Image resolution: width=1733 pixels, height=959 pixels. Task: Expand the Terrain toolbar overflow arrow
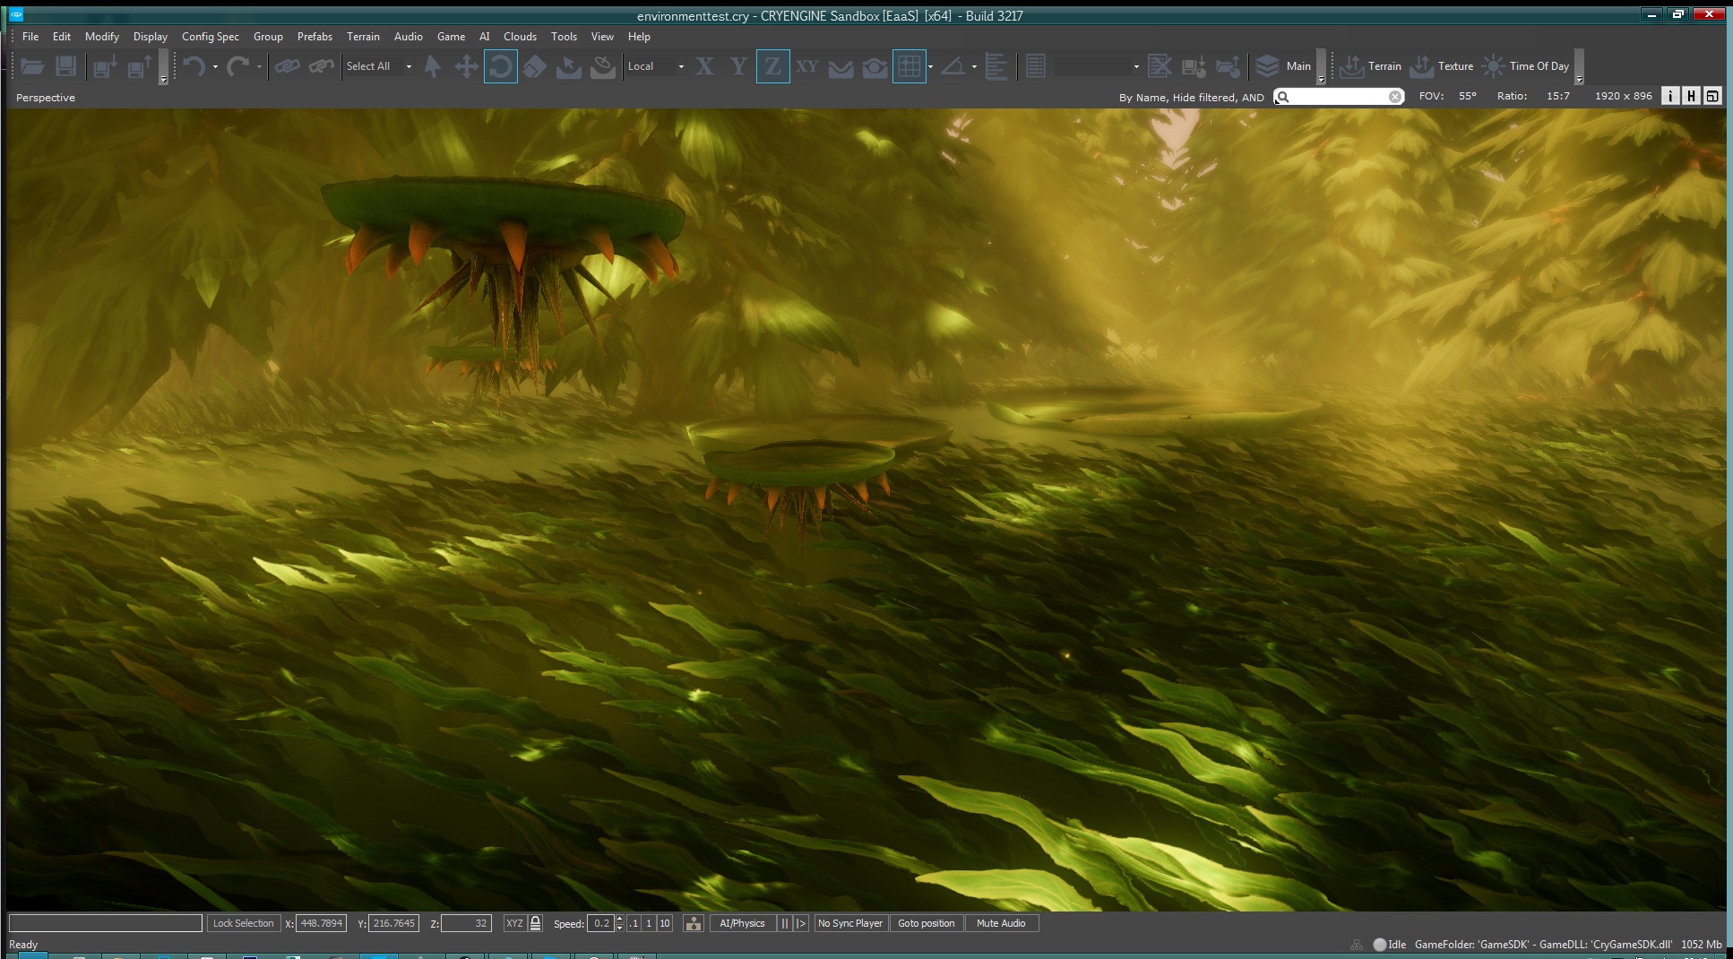[1579, 66]
